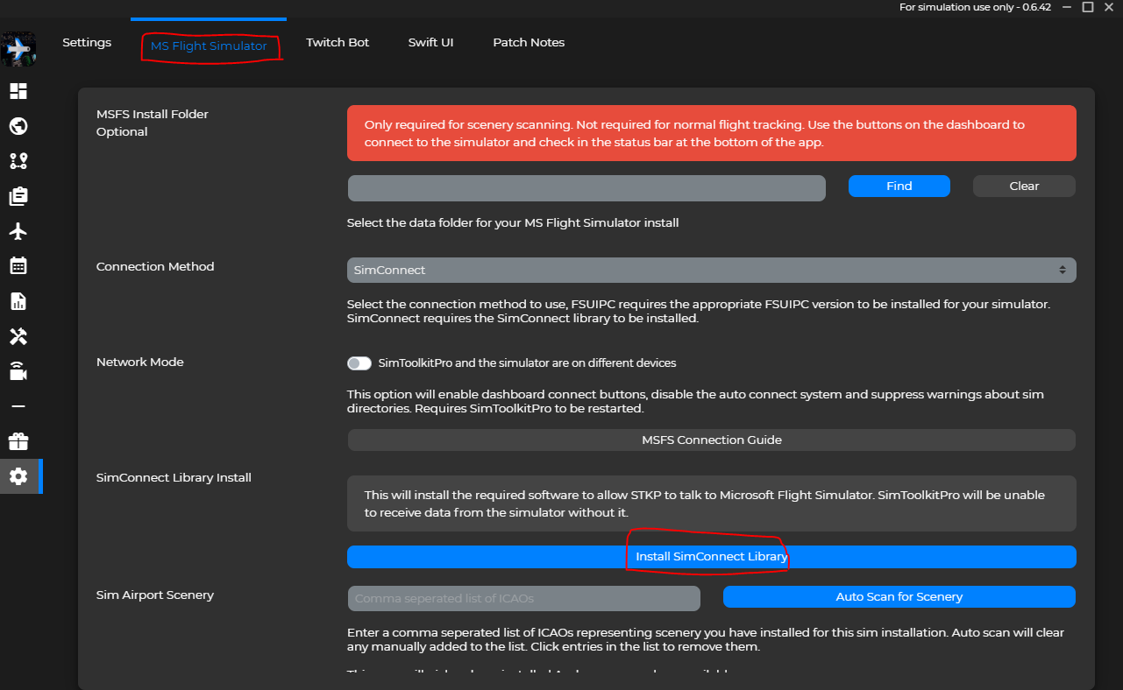Focus the comma separated ICAOs input field
This screenshot has width=1123, height=690.
(x=524, y=598)
